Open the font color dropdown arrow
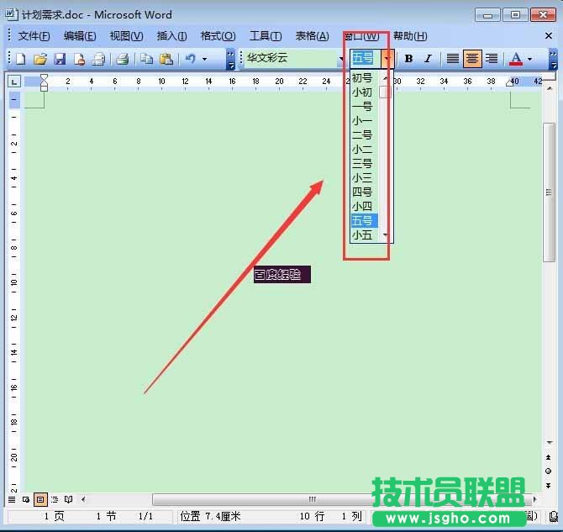This screenshot has height=532, width=563. point(529,59)
